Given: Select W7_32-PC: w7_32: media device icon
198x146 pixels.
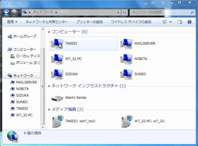Looking at the screenshot, I should [x=127, y=121].
